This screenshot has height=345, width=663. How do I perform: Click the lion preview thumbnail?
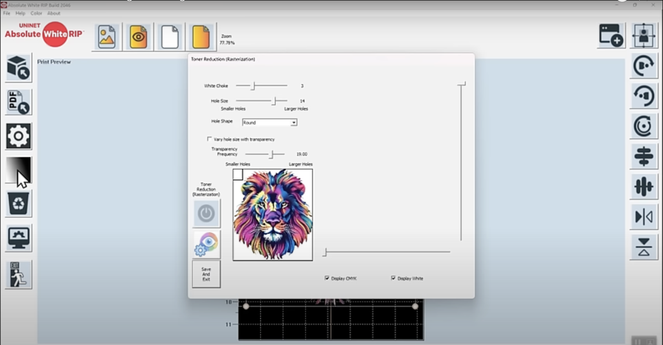coord(273,215)
